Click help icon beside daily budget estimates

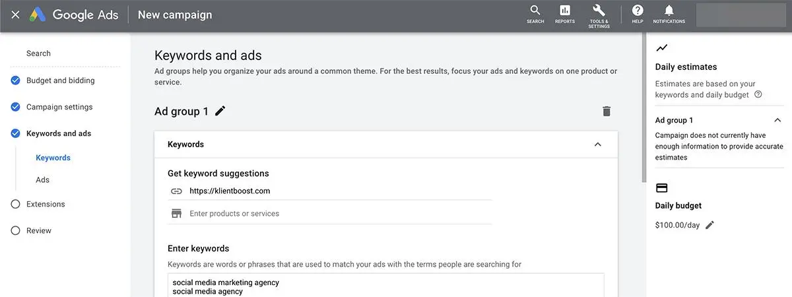coord(758,94)
